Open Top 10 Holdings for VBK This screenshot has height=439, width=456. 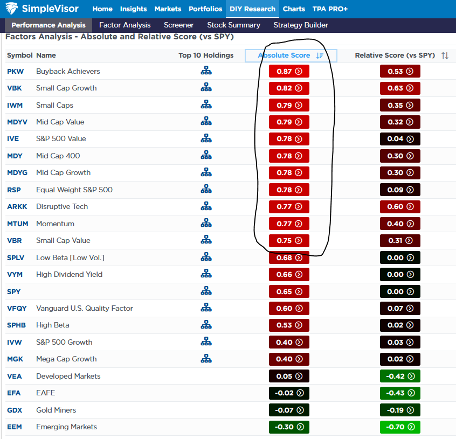(x=206, y=87)
